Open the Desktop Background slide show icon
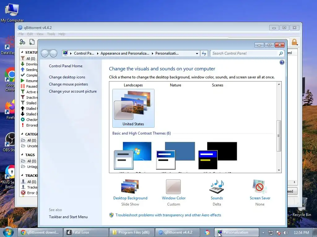The width and height of the screenshot is (317, 237). tap(130, 186)
